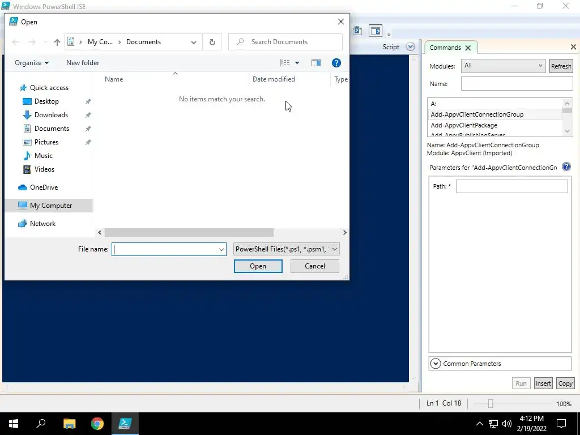Open Videos folder in navigation pane
580x435 pixels.
click(44, 169)
